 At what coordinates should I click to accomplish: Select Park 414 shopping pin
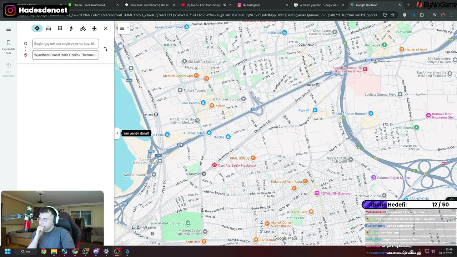(315, 110)
